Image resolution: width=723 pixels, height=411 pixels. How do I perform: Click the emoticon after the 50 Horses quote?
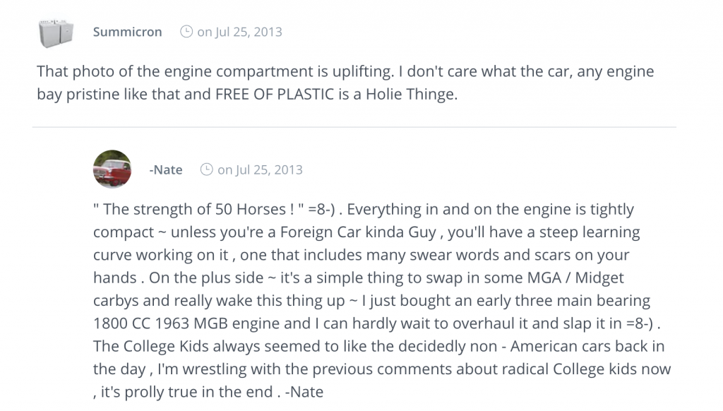pos(325,209)
